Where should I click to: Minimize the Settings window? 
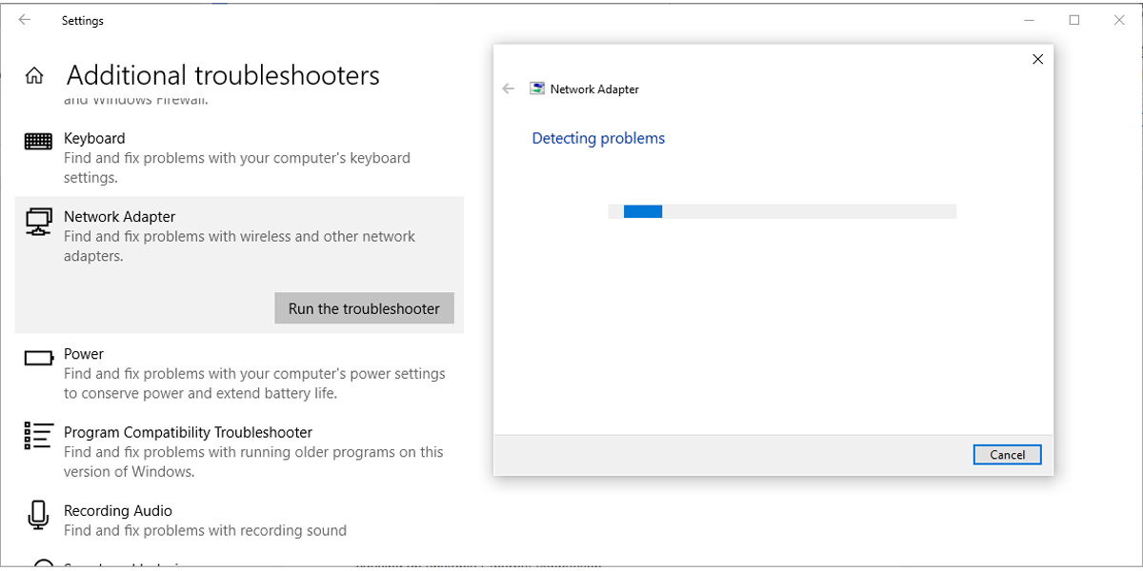pyautogui.click(x=1030, y=20)
